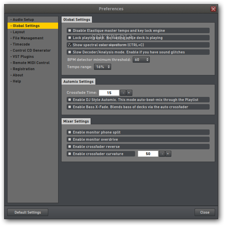The width and height of the screenshot is (225, 226).
Task: Open the Help section
Action: pyautogui.click(x=33, y=81)
